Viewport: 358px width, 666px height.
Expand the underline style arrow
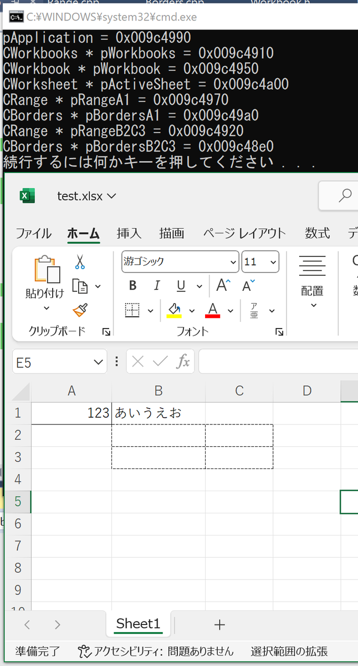[200, 286]
